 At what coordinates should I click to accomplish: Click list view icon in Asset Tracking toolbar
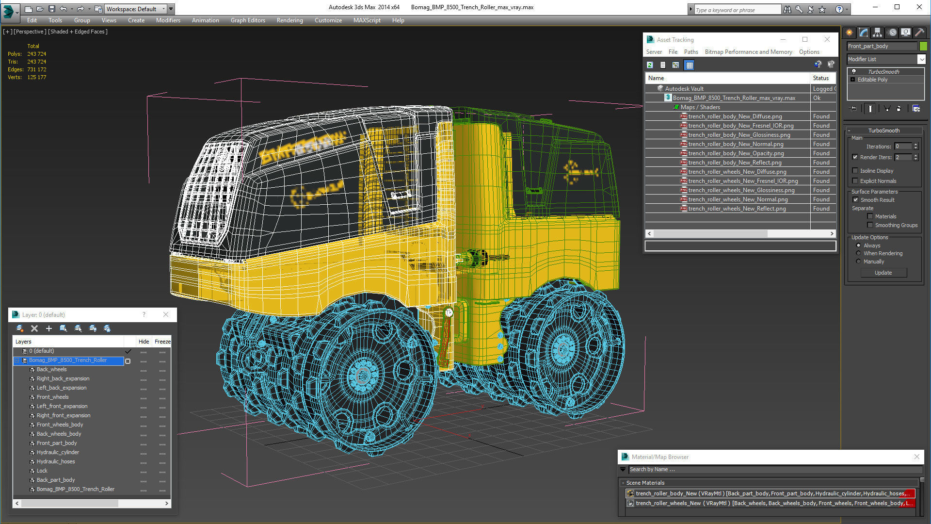tap(663, 65)
